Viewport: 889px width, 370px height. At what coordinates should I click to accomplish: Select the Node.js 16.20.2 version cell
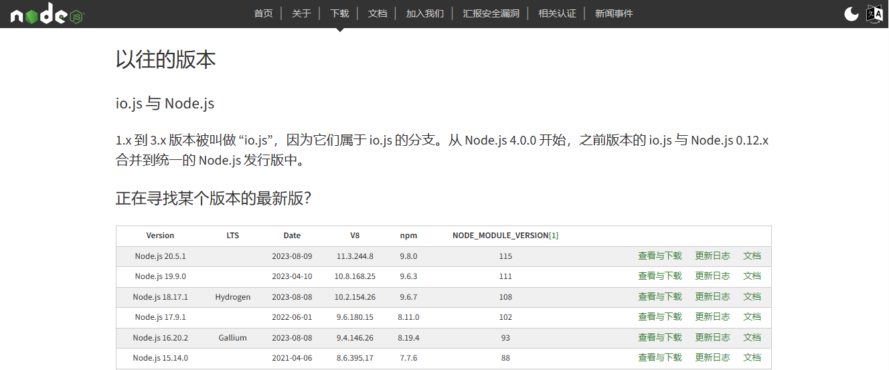coord(160,338)
